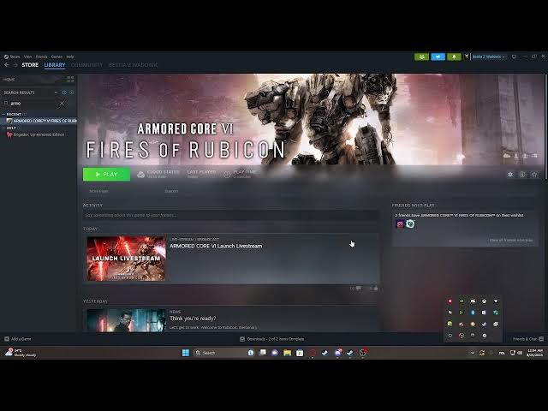Open the green notifications bell
Viewport: 548px width, 411px height.
coord(454,57)
